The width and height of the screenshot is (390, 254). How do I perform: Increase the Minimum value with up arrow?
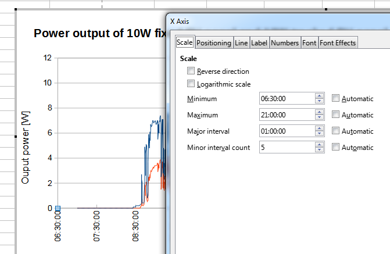pos(319,96)
